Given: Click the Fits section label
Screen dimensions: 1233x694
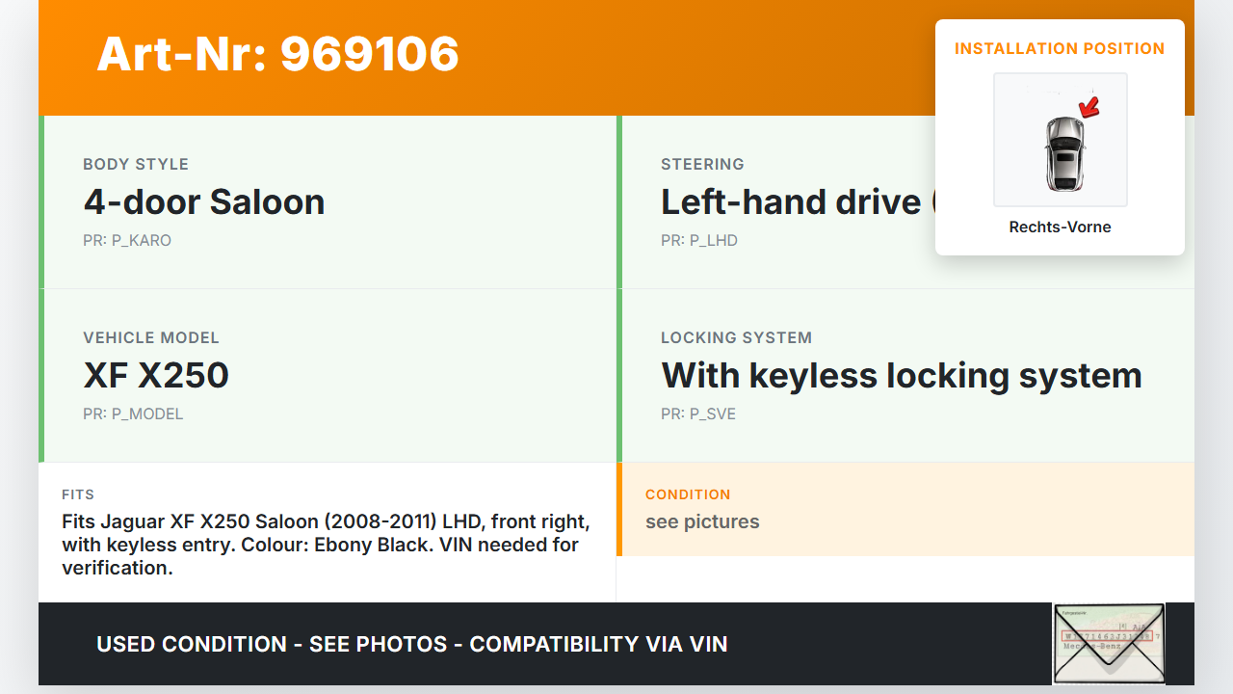Looking at the screenshot, I should (78, 494).
